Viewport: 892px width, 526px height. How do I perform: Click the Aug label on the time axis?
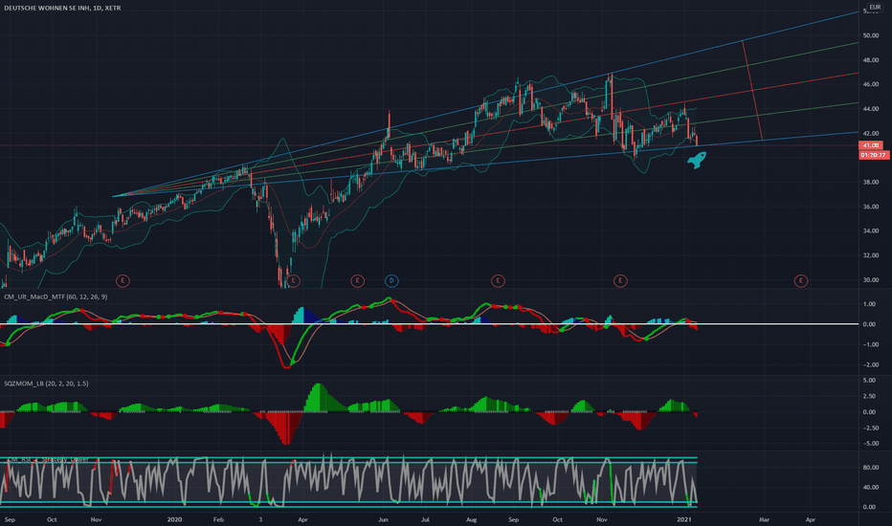pyautogui.click(x=471, y=519)
